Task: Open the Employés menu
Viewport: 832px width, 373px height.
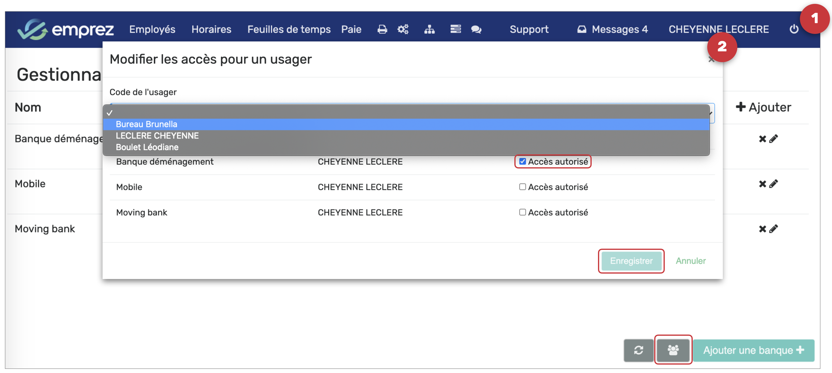Action: point(152,29)
